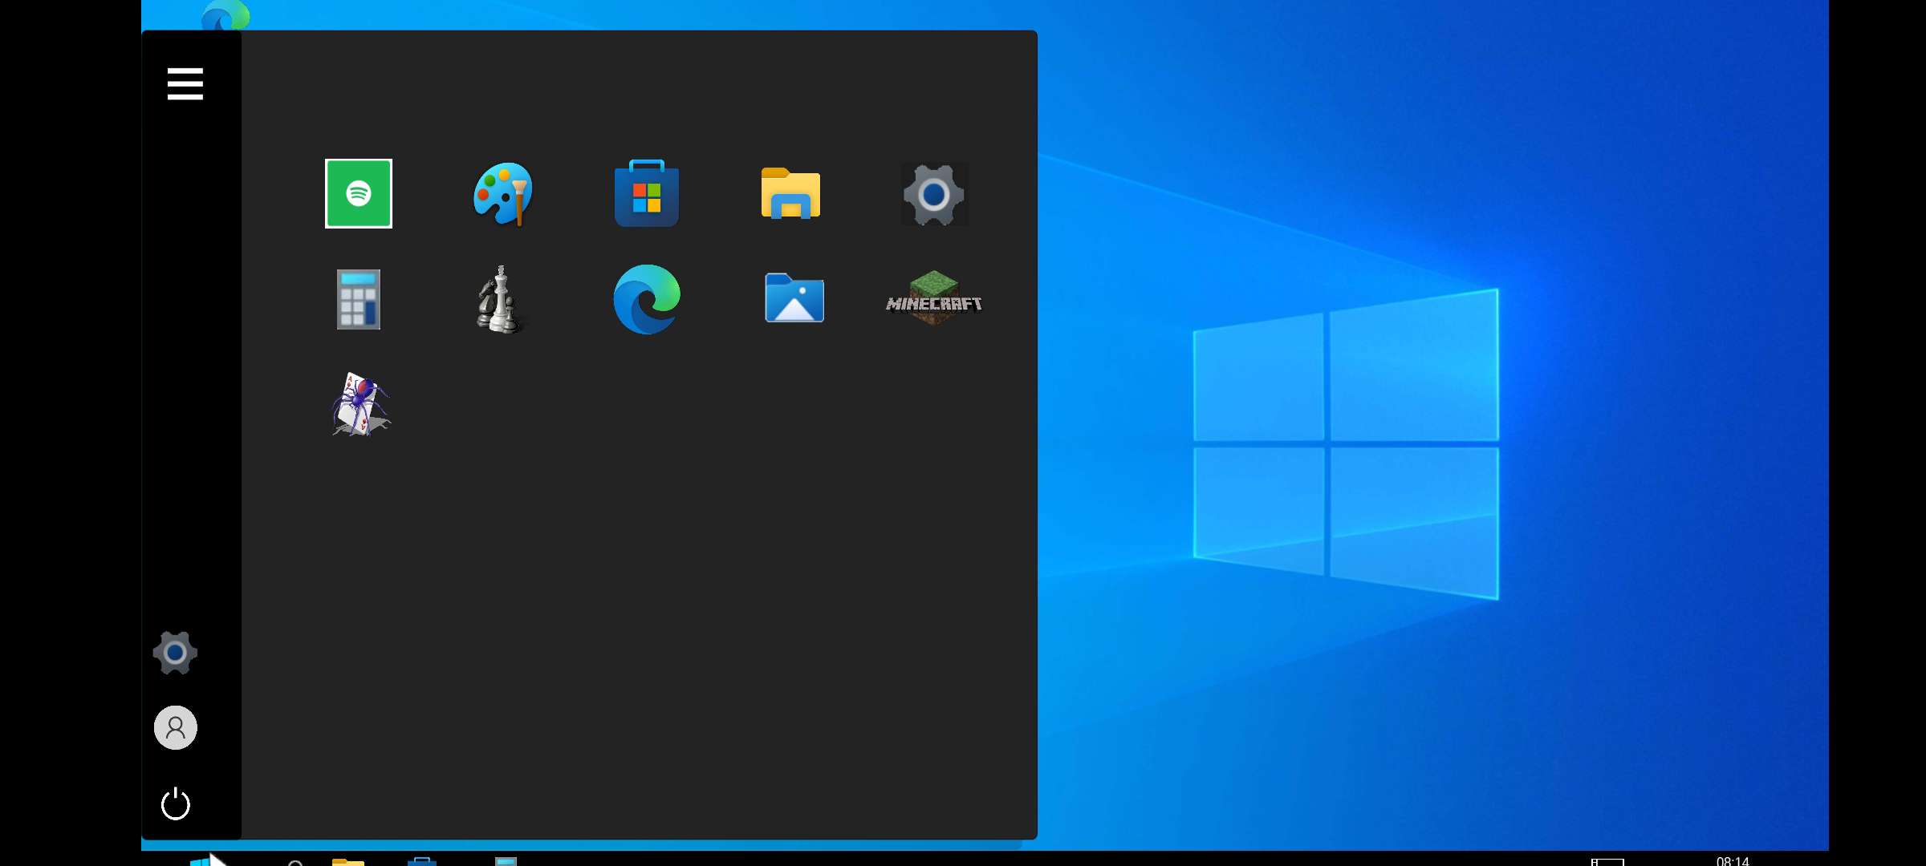Open Spider Solitaire game tile
The image size is (1926, 866).
coord(360,404)
